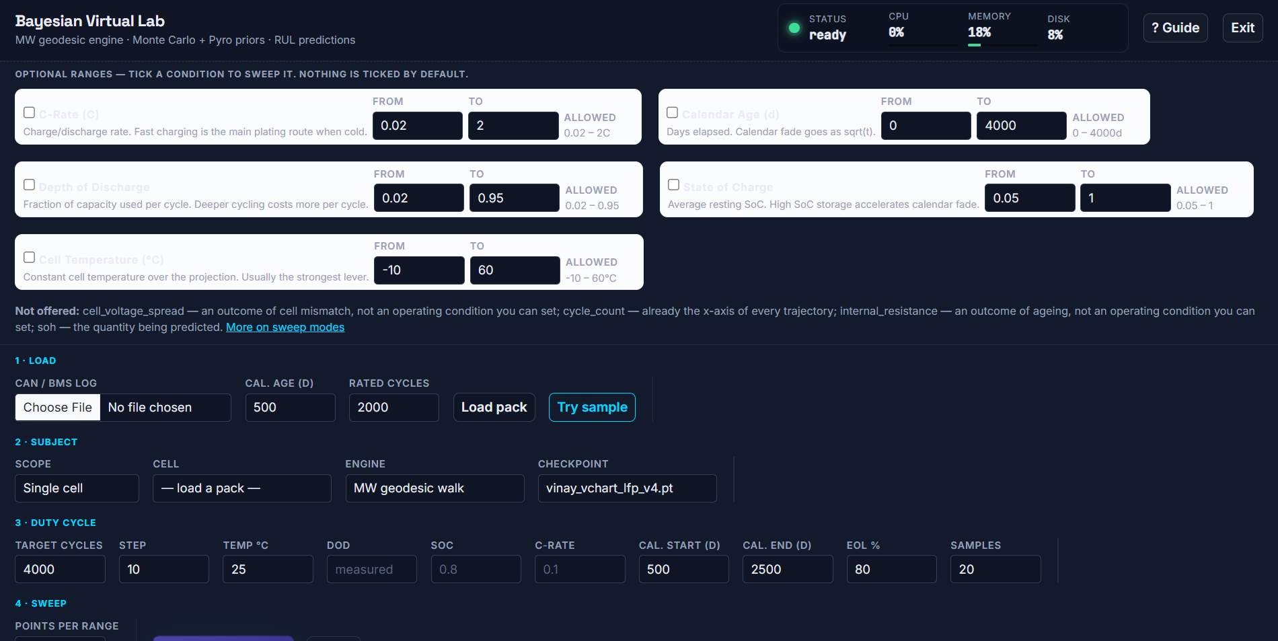The height and width of the screenshot is (641, 1278).
Task: Click the status value 'ready'
Action: [x=827, y=35]
